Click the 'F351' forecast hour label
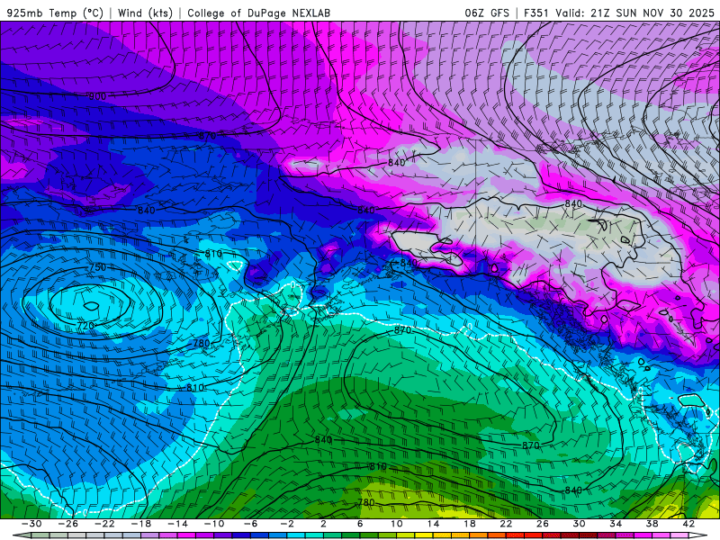This screenshot has width=720, height=540. (536, 13)
